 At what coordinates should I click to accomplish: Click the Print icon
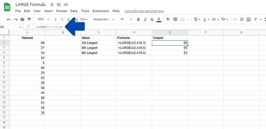[22, 20]
